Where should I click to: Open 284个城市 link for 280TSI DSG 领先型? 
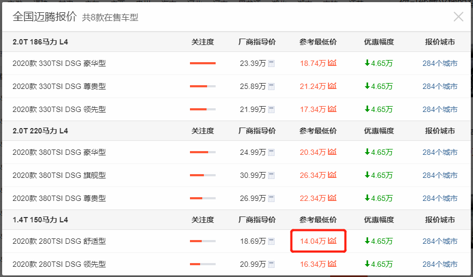[440, 264]
